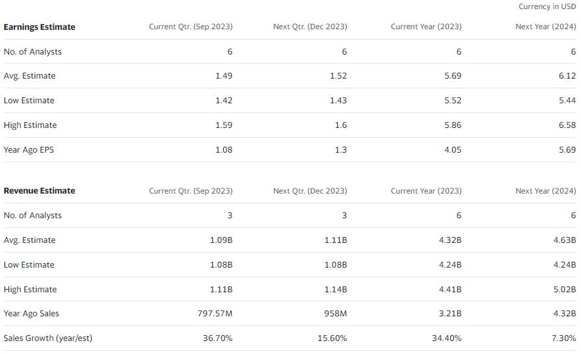Click the 1.49 average earnings estimate value
Screen dimensions: 581x354
coord(223,75)
